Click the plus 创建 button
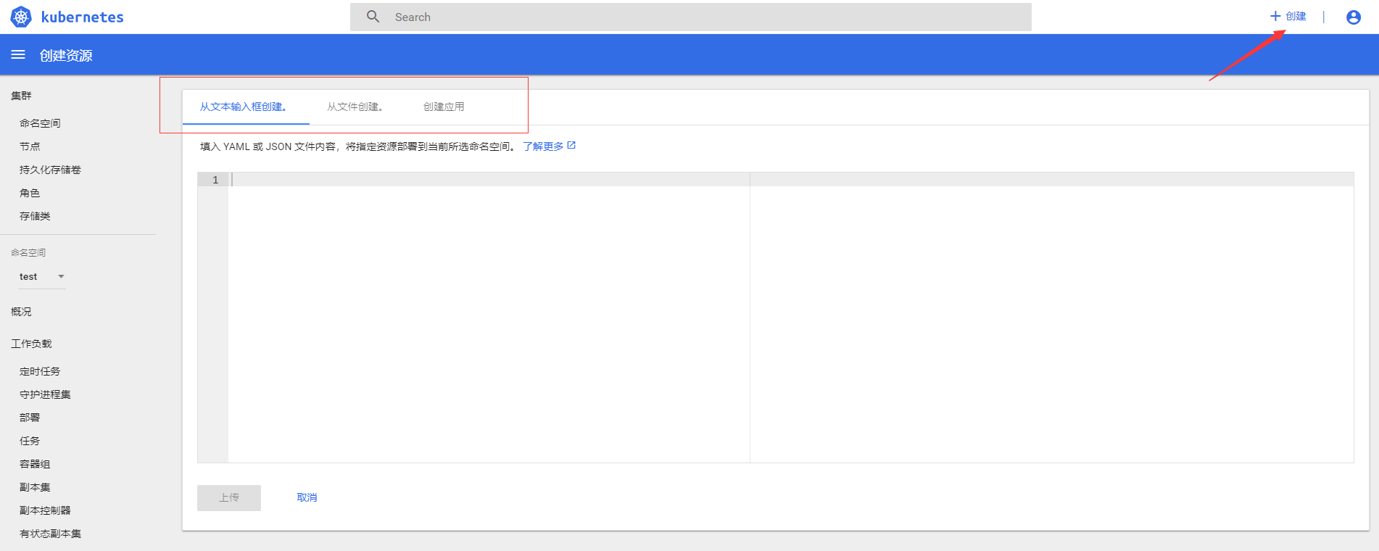 coord(1288,16)
